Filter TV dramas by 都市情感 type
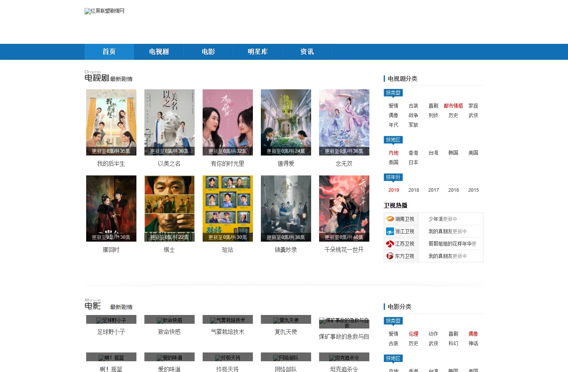This screenshot has width=568, height=372. (x=454, y=106)
